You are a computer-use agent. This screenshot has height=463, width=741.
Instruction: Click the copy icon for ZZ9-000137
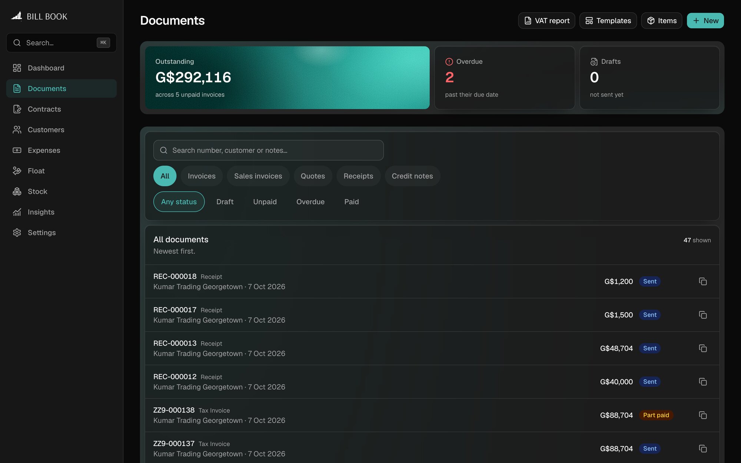pyautogui.click(x=703, y=449)
